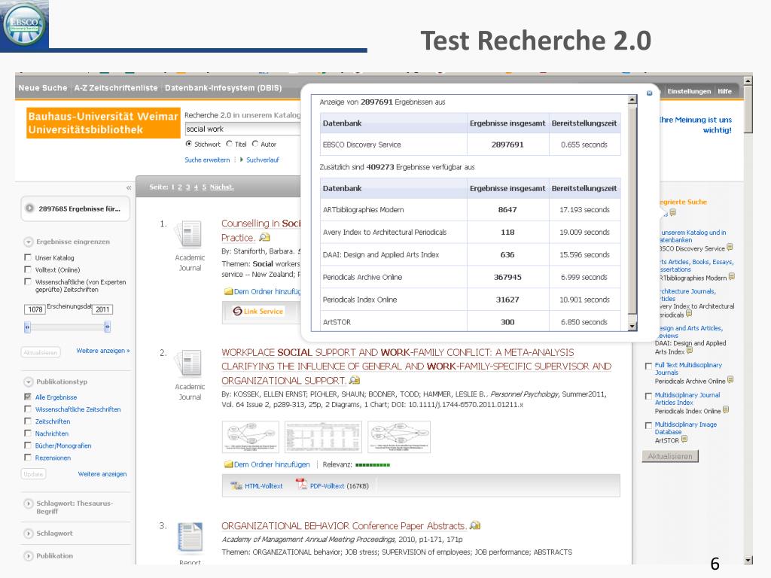Click the Link Service button
771x578 pixels.
point(259,311)
